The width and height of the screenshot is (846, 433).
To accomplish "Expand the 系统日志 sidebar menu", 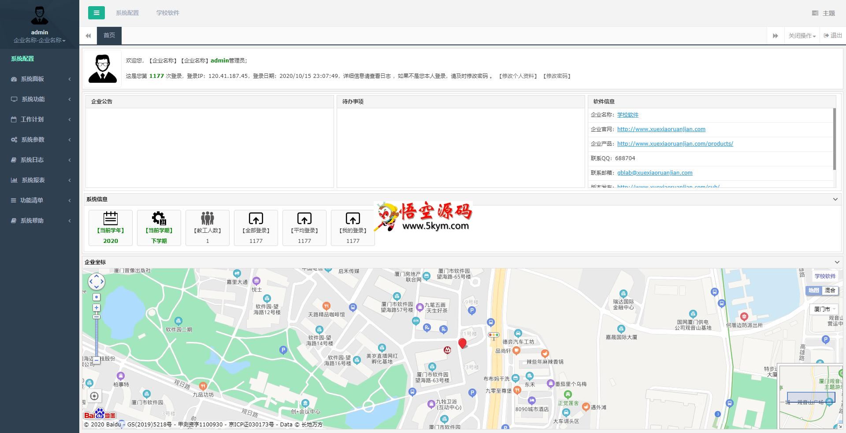I will click(40, 160).
